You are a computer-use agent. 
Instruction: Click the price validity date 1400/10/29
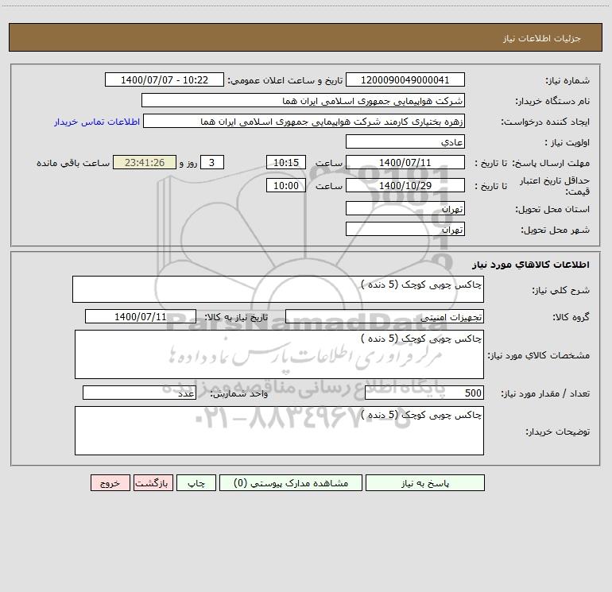(405, 185)
